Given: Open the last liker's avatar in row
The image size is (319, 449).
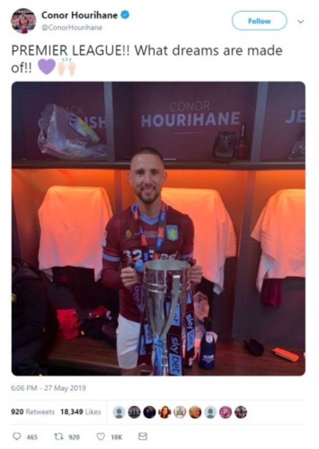Looking at the screenshot, I should pos(240,412).
